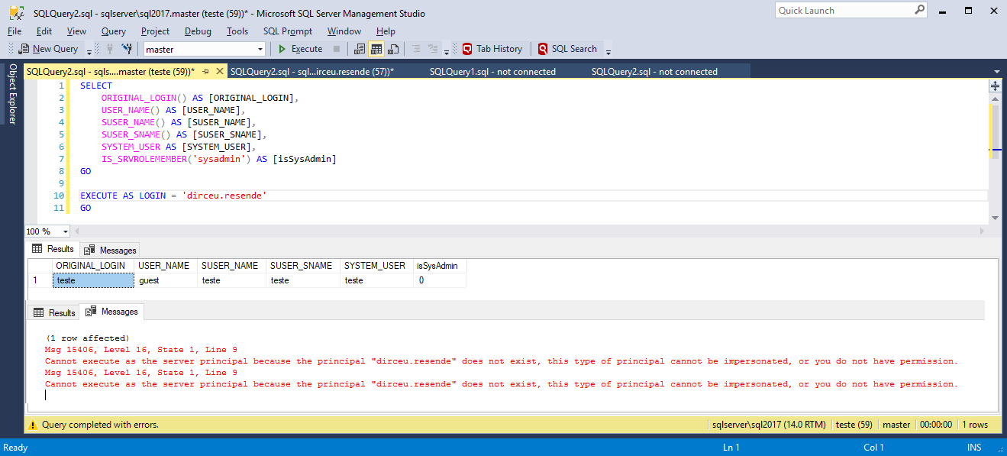
Task: Open a New Query window
Action: 48,49
